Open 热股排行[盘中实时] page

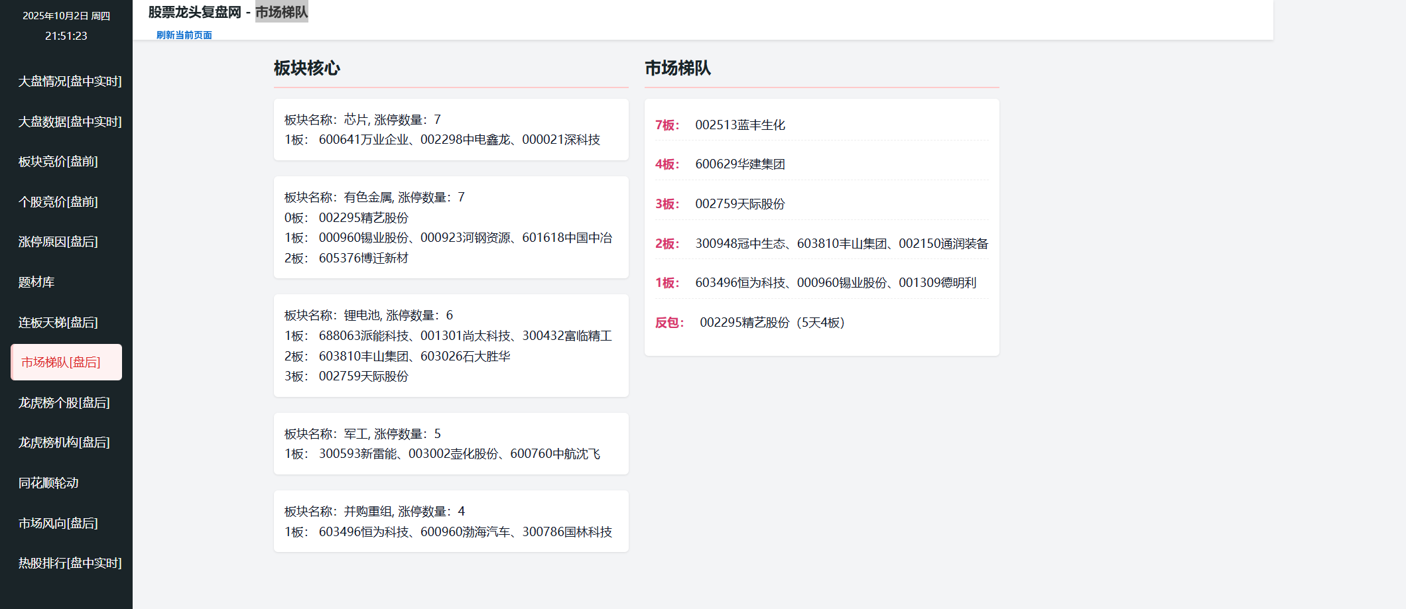coord(70,563)
